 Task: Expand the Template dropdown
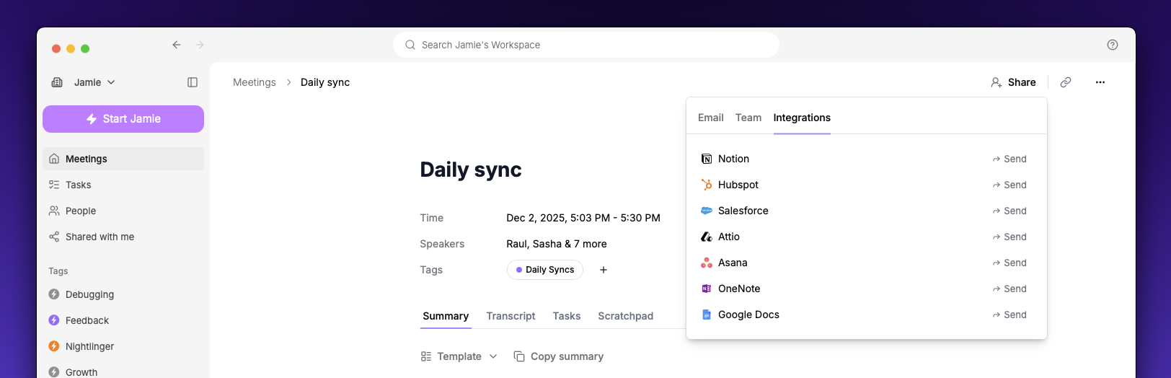tap(459, 356)
